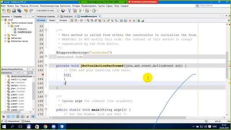Open Task View on the taskbar
This screenshot has width=231, height=130.
pos(20,127)
